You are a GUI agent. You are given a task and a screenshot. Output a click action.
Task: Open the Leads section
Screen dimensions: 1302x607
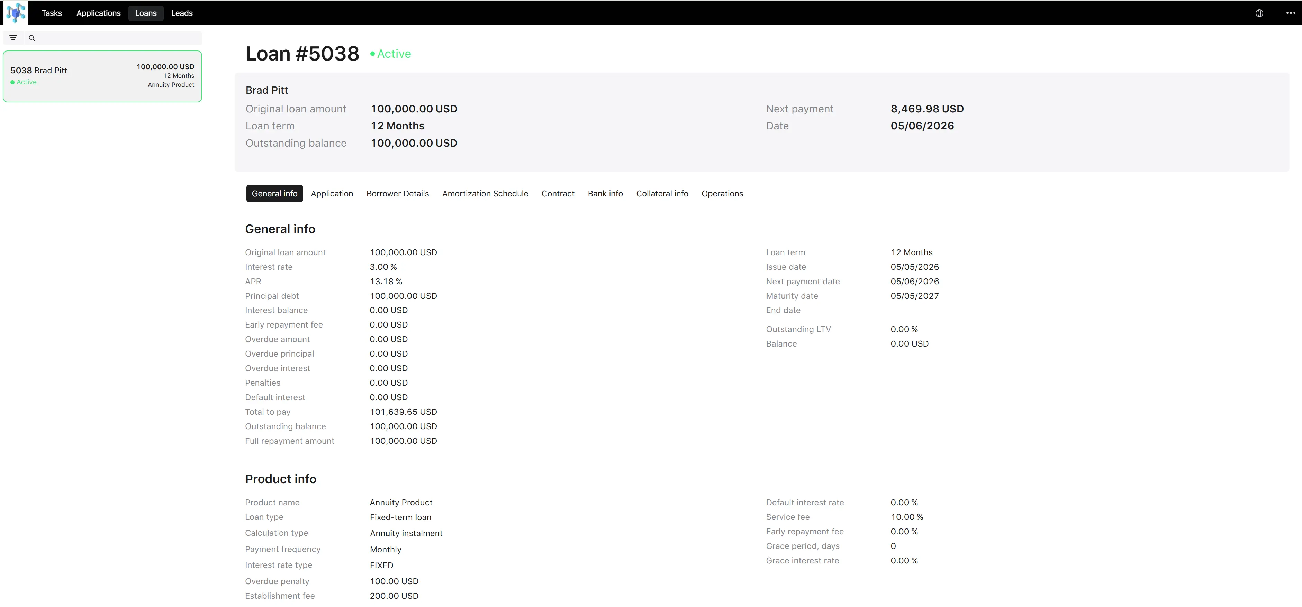point(182,13)
